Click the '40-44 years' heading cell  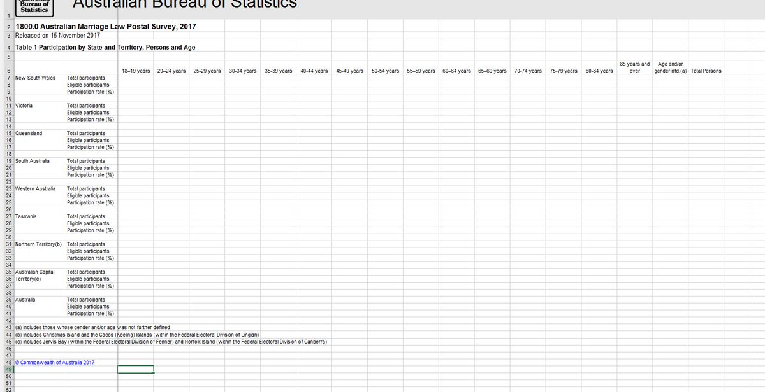314,71
